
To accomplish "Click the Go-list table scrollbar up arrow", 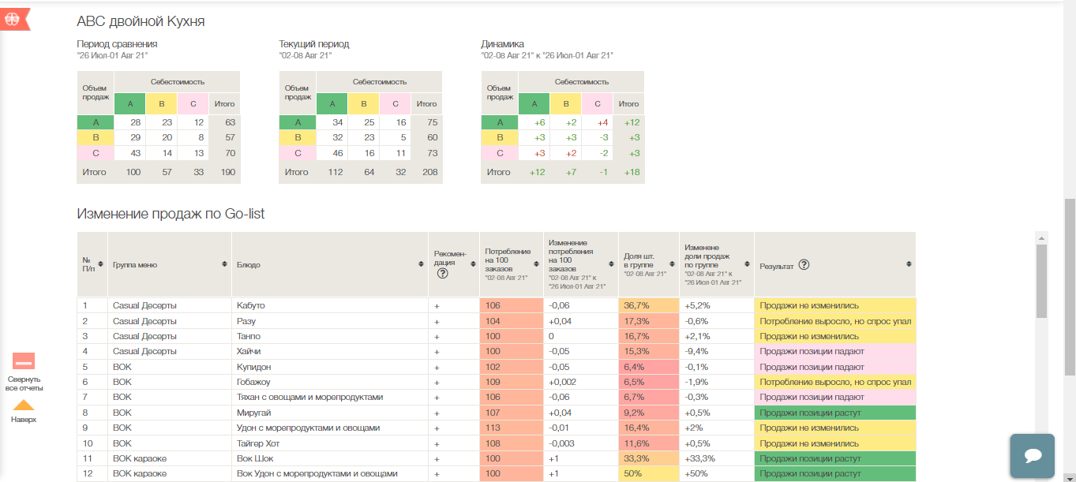I will pos(1041,237).
